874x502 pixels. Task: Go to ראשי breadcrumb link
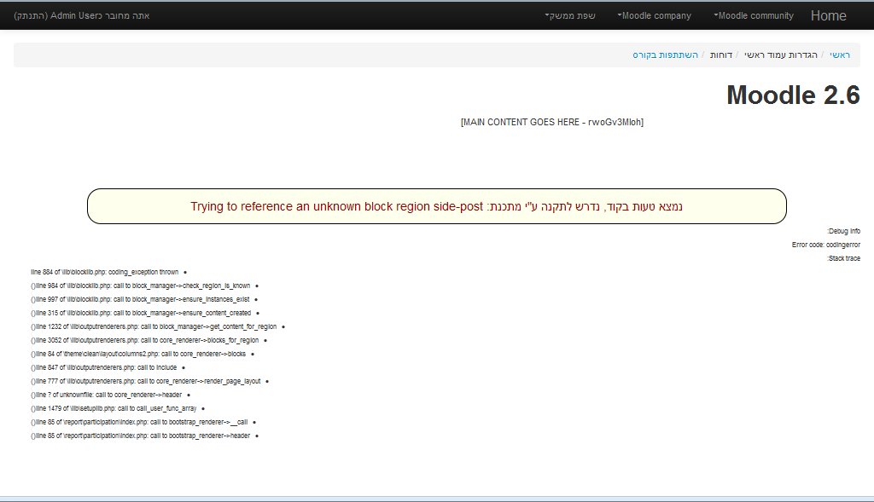[840, 55]
